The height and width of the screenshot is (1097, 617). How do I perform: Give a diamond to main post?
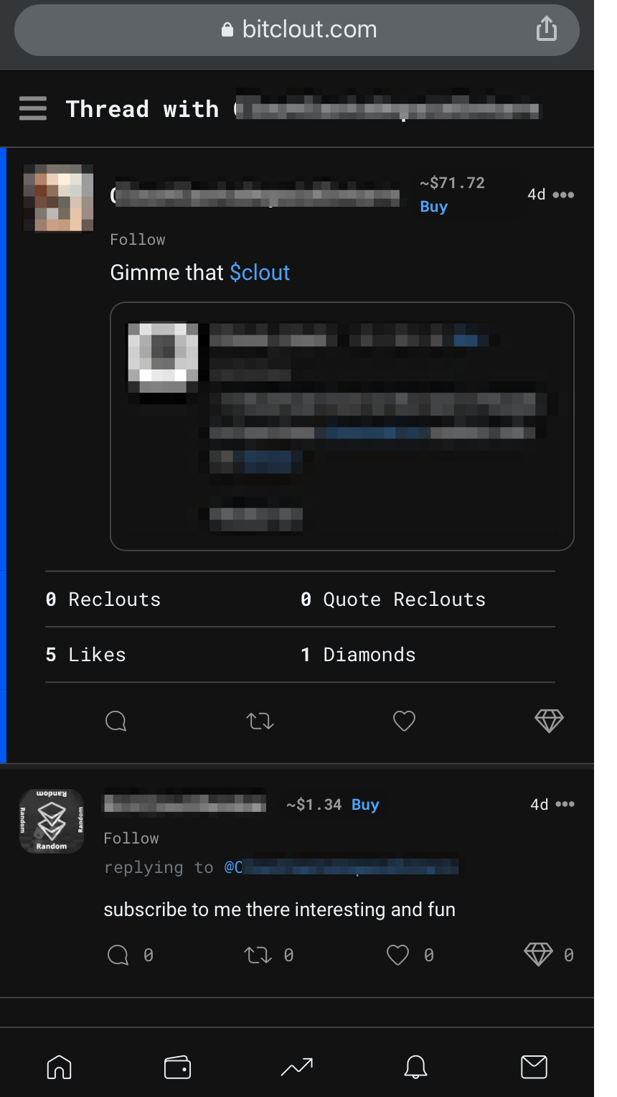[x=549, y=721]
